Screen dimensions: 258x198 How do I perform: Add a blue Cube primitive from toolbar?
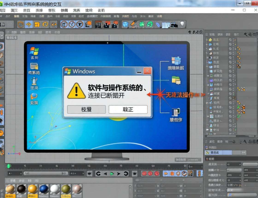[125, 25]
